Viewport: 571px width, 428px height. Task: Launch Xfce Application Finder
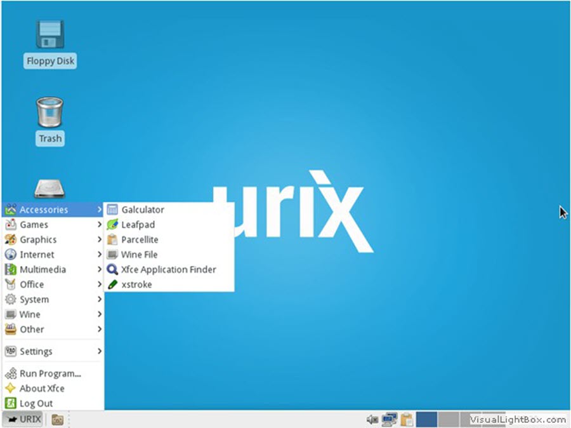169,269
